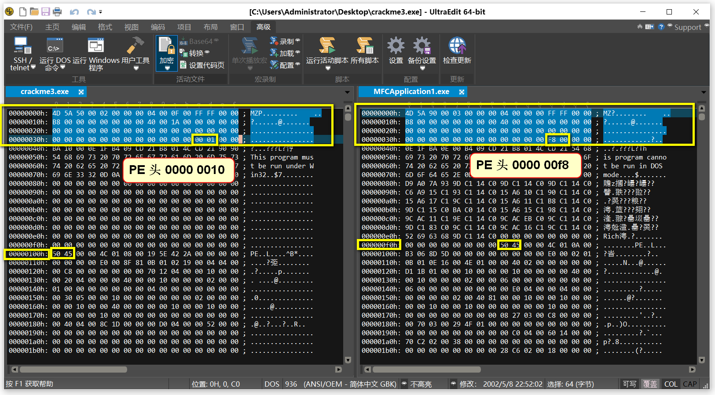Switch to the 格式 ribbon tab
This screenshot has width=715, height=395.
click(105, 27)
